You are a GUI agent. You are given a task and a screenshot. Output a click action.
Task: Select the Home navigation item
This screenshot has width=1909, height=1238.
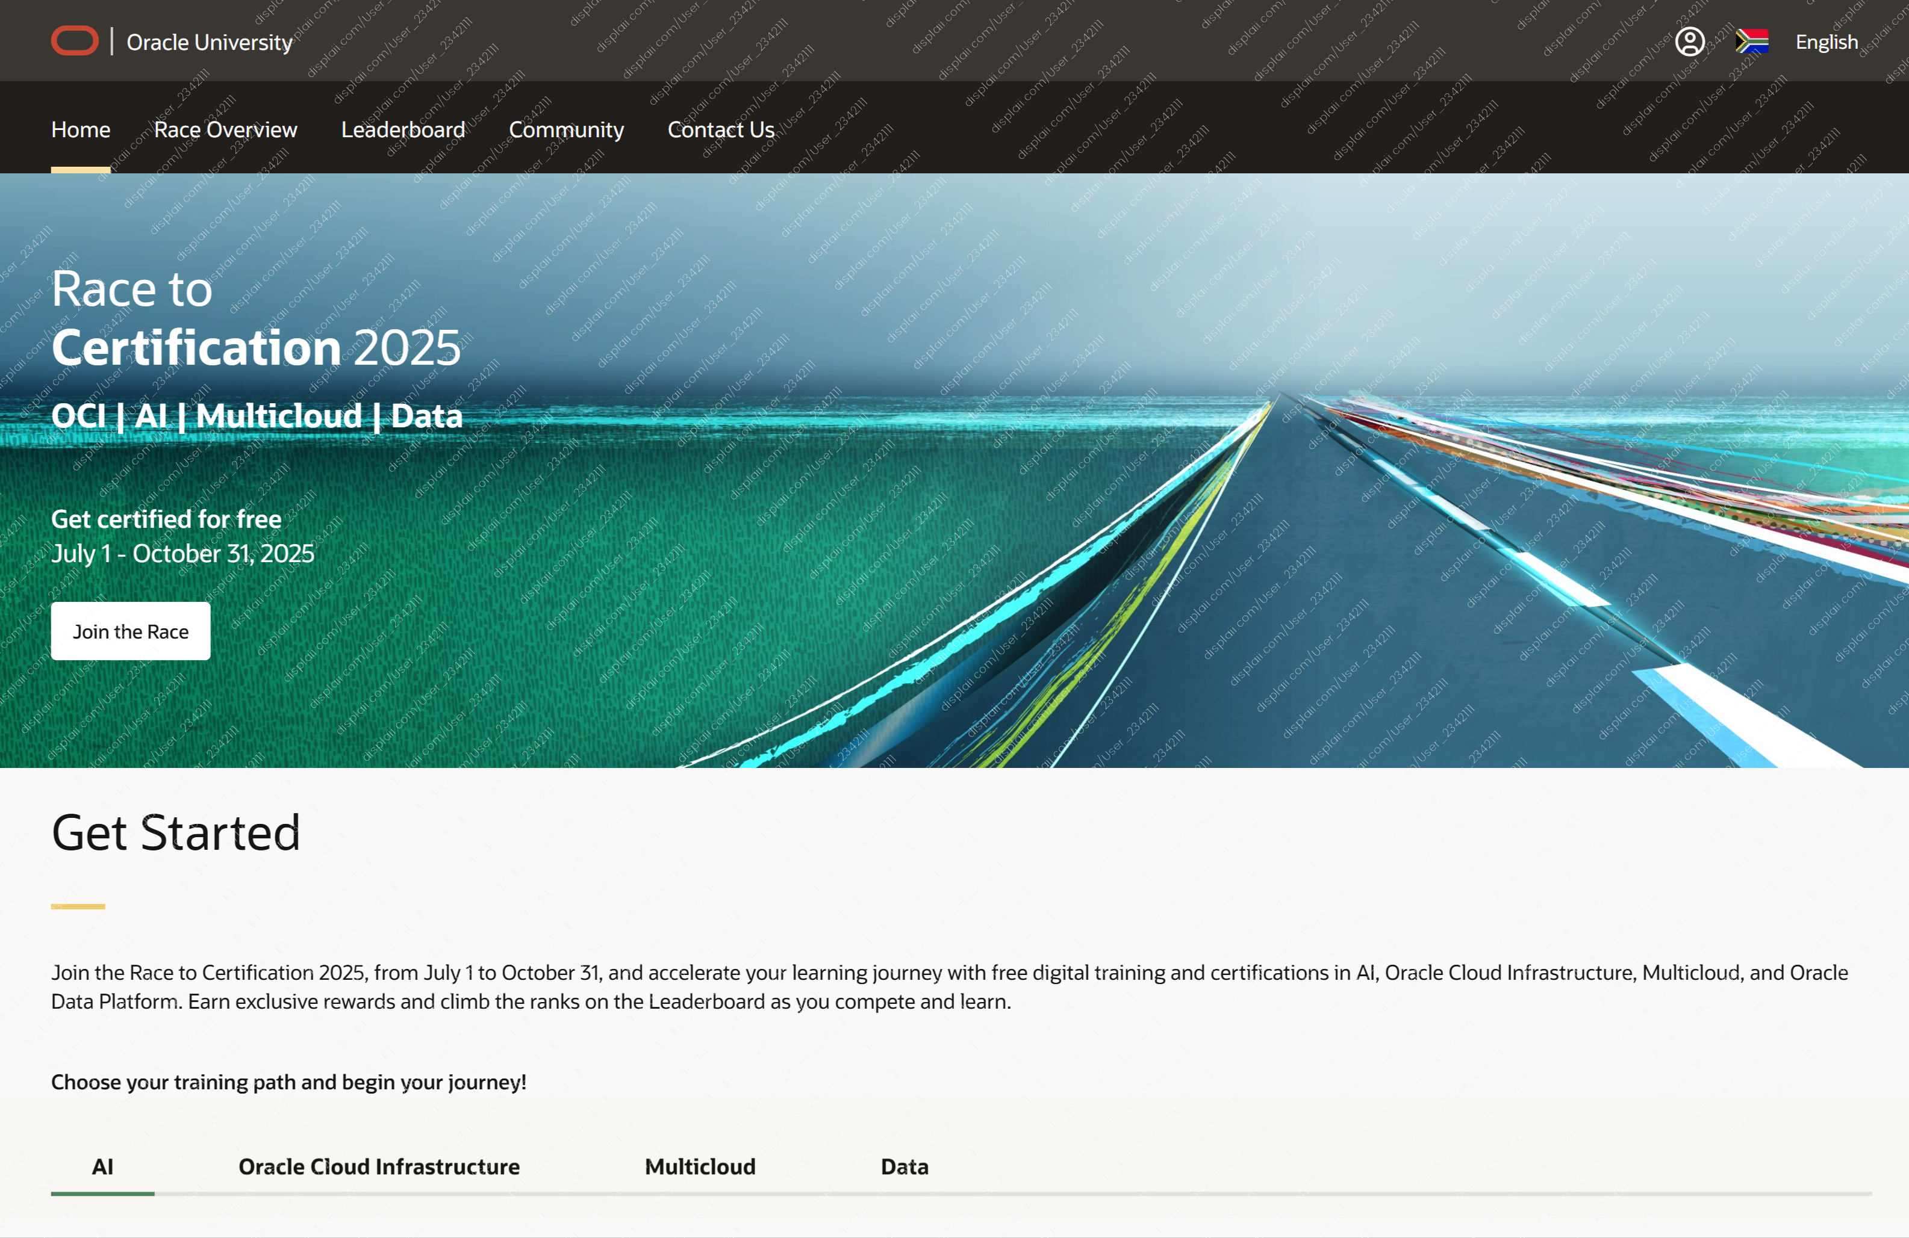click(x=81, y=129)
